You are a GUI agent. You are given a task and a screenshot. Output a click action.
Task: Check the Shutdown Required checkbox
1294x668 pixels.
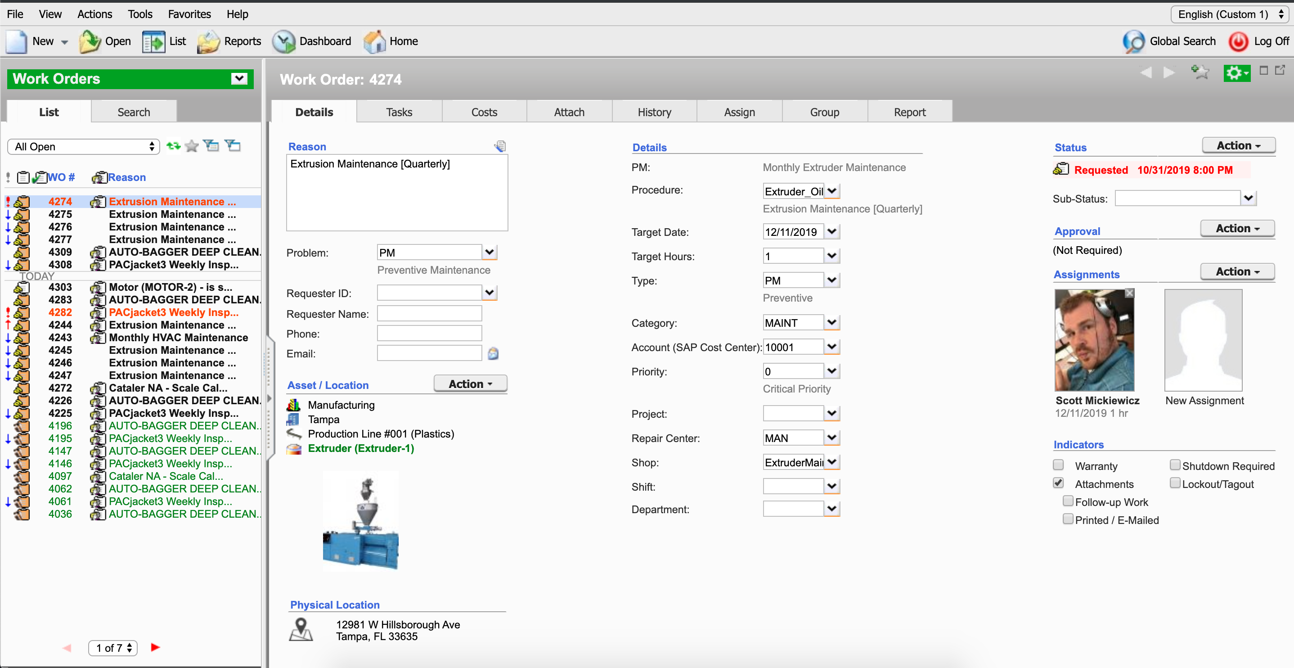click(x=1175, y=465)
